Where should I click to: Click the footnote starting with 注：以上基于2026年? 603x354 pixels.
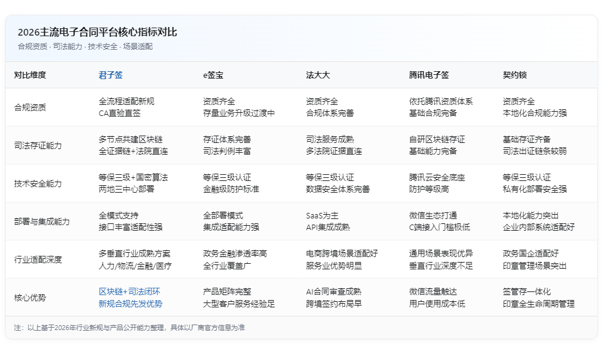click(x=129, y=328)
